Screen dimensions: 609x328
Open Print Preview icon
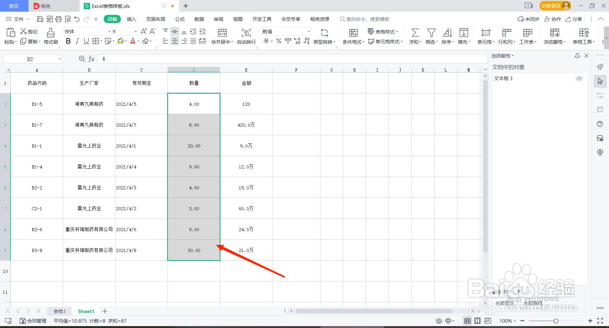[x=68, y=19]
